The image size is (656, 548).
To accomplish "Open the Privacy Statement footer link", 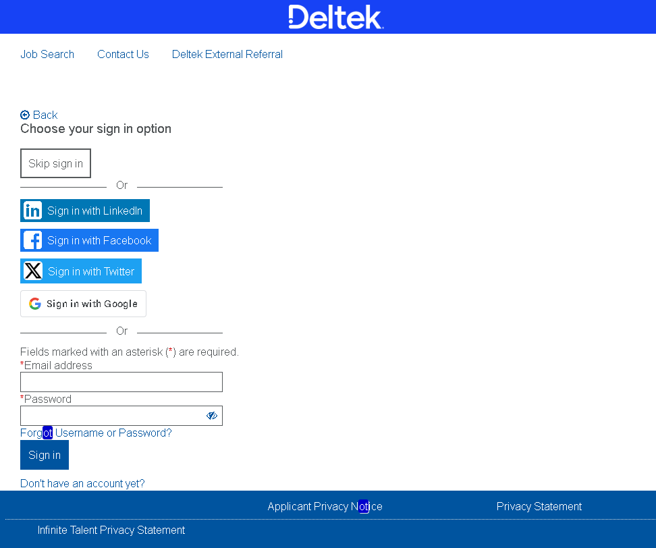I will tap(539, 506).
